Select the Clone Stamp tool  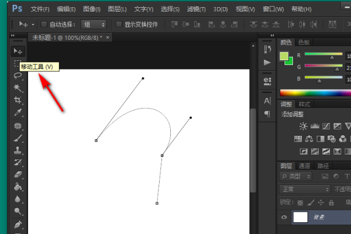click(x=18, y=150)
